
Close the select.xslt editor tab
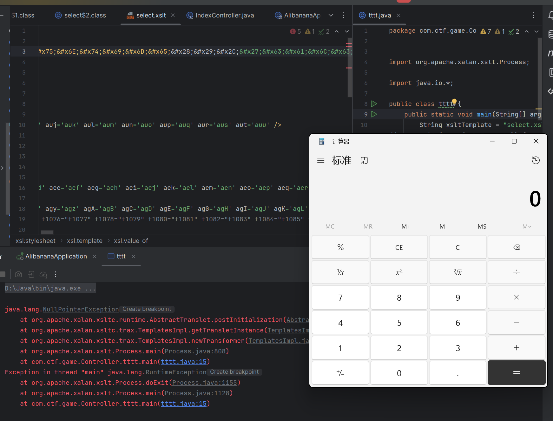173,15
